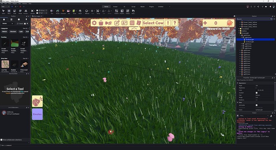Open the GUI tool in toolbar

coord(69,12)
